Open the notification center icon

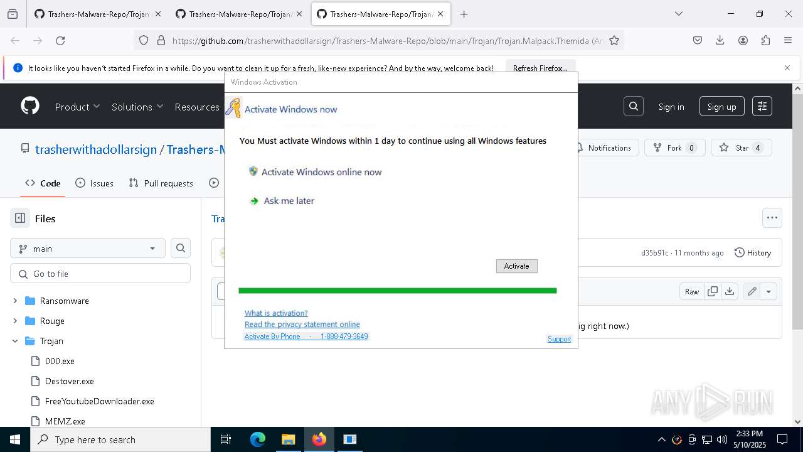click(782, 439)
